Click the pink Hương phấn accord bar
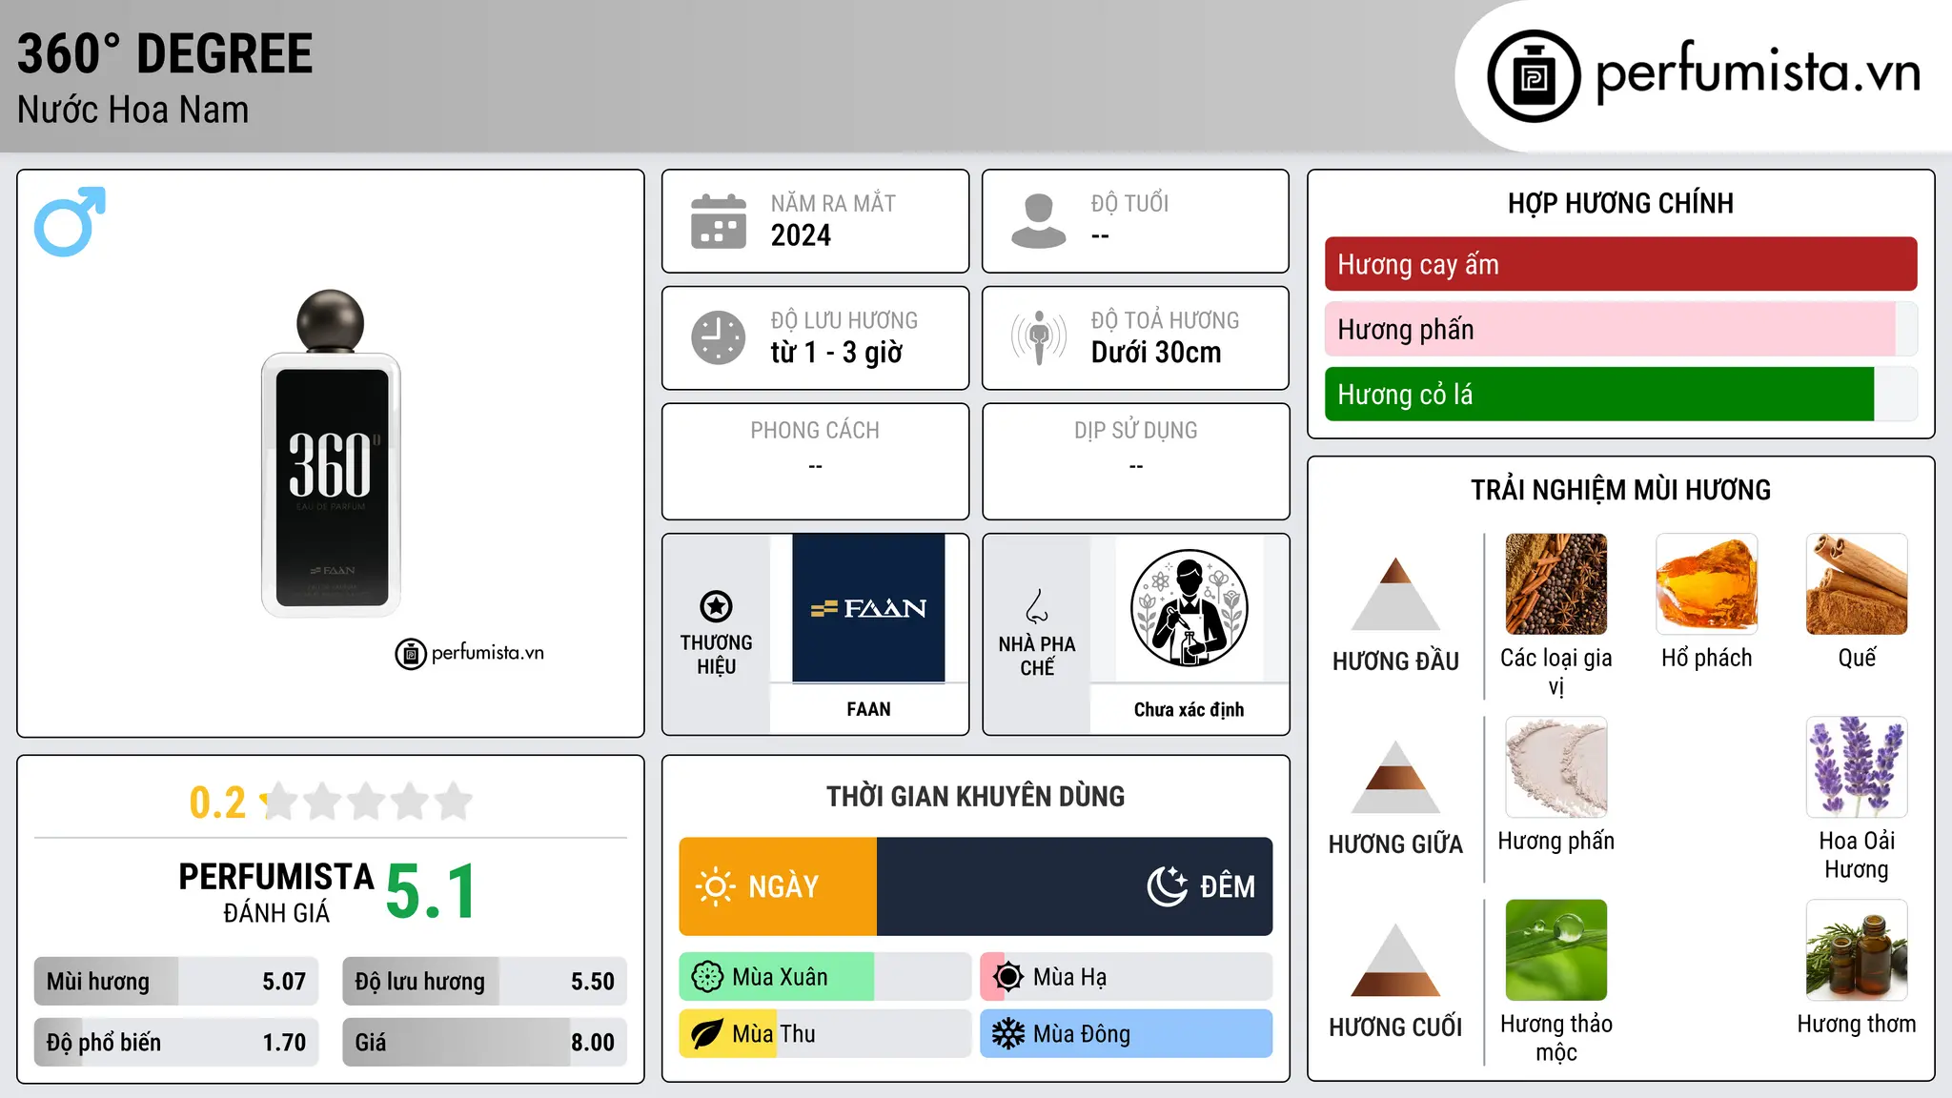Image resolution: width=1952 pixels, height=1098 pixels. pyautogui.click(x=1620, y=329)
